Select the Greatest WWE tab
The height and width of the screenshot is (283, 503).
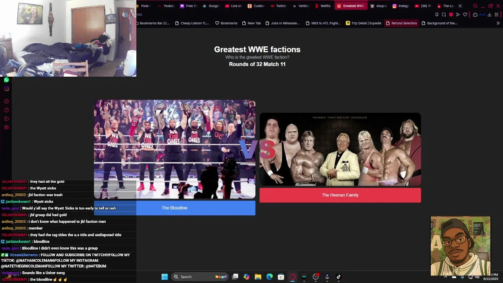pos(351,6)
